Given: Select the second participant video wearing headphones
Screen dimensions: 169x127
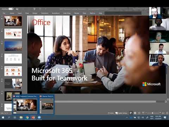Looking at the screenshot, I should 159,25.
